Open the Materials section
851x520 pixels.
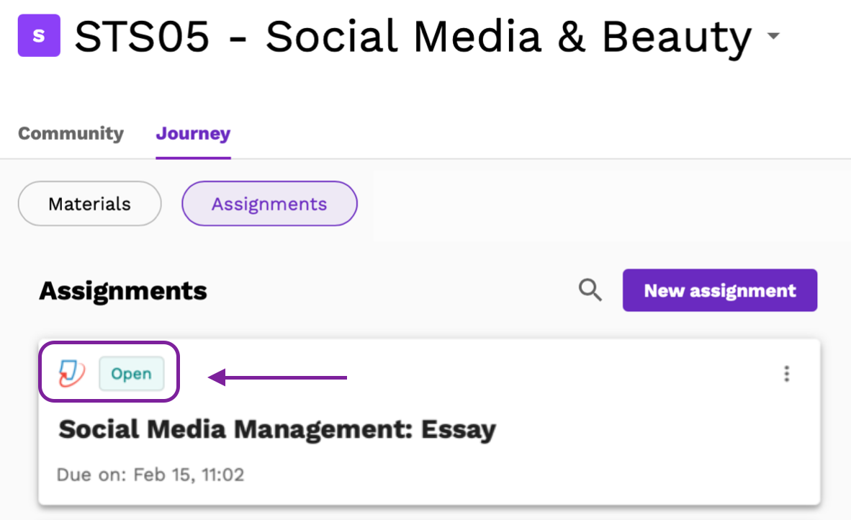[89, 204]
